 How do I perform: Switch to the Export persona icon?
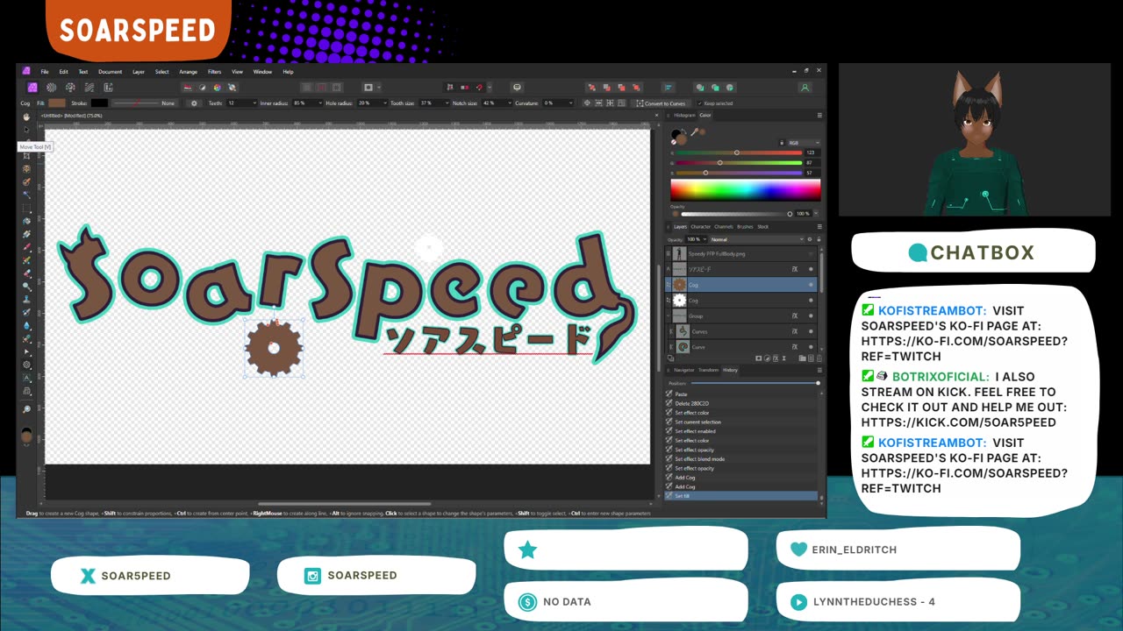(x=109, y=88)
